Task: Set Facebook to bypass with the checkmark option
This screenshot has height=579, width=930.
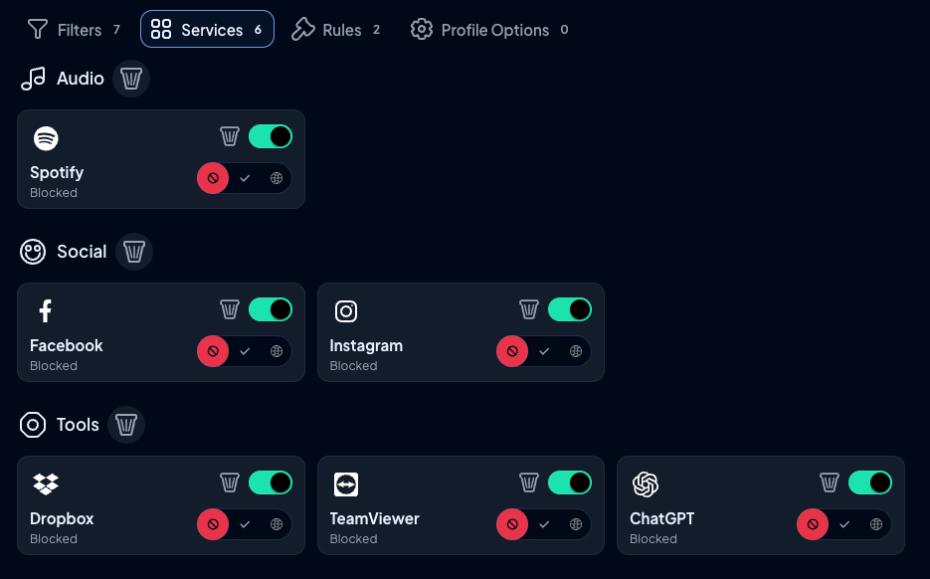Action: pos(245,351)
